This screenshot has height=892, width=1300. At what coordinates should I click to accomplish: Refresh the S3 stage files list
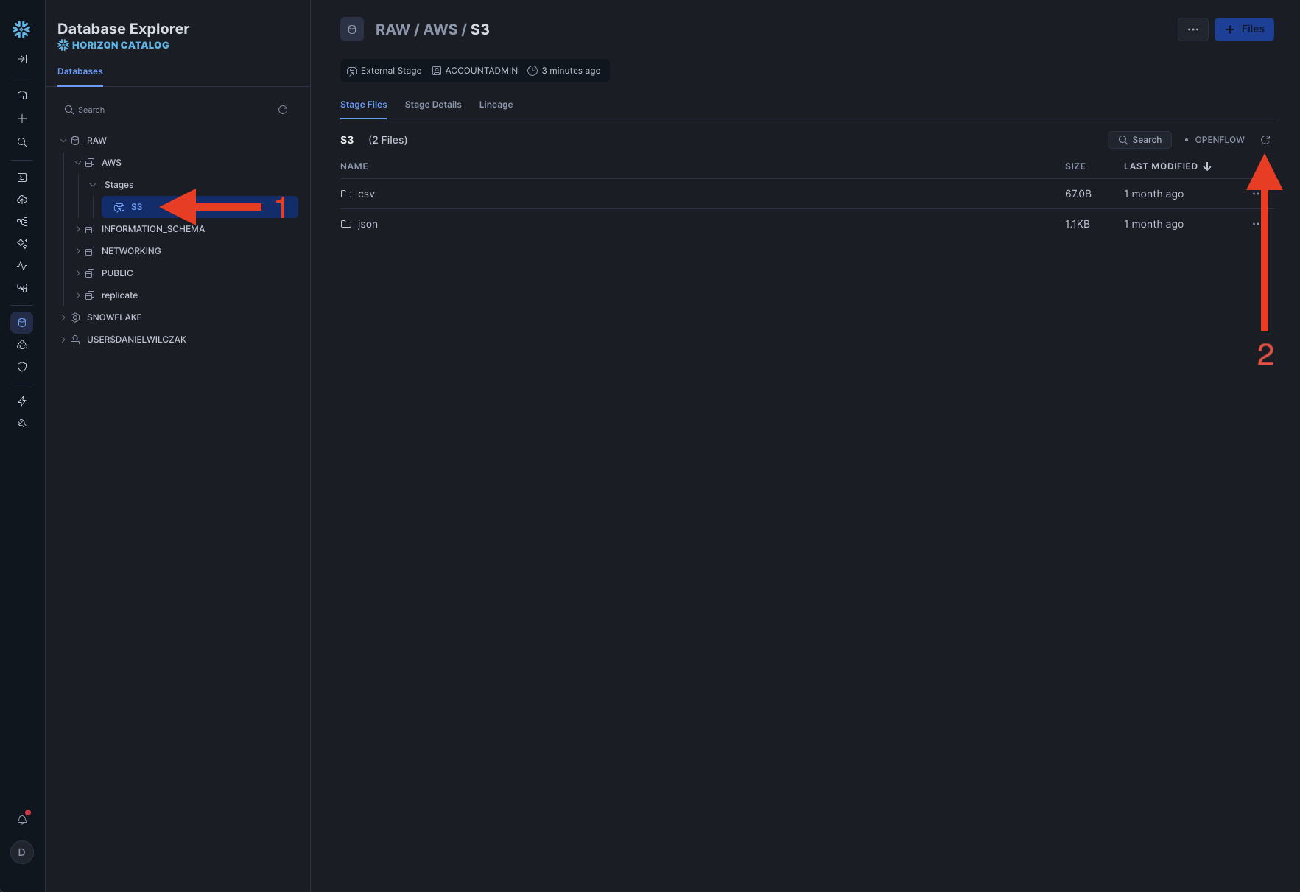pyautogui.click(x=1265, y=140)
